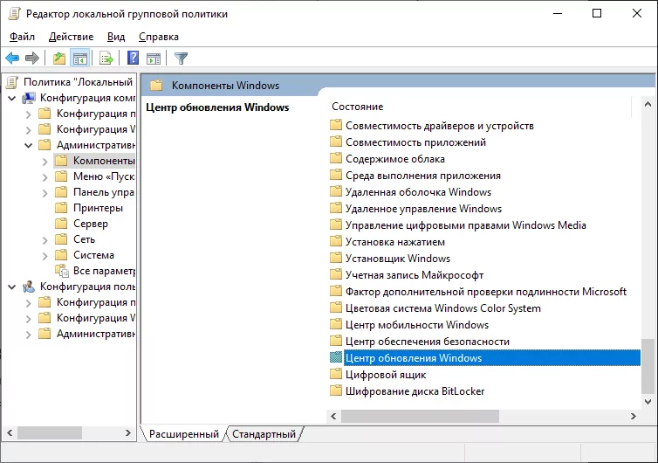Click the Forward arrow in the toolbar
658x463 pixels.
click(x=32, y=59)
